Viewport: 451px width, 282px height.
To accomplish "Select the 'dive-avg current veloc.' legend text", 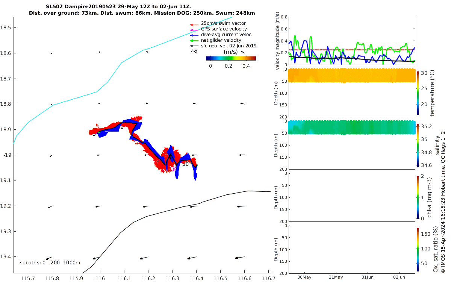I will tap(227, 35).
